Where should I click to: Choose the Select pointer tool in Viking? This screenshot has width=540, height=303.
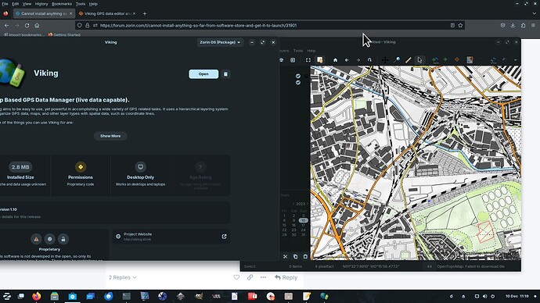tap(419, 60)
